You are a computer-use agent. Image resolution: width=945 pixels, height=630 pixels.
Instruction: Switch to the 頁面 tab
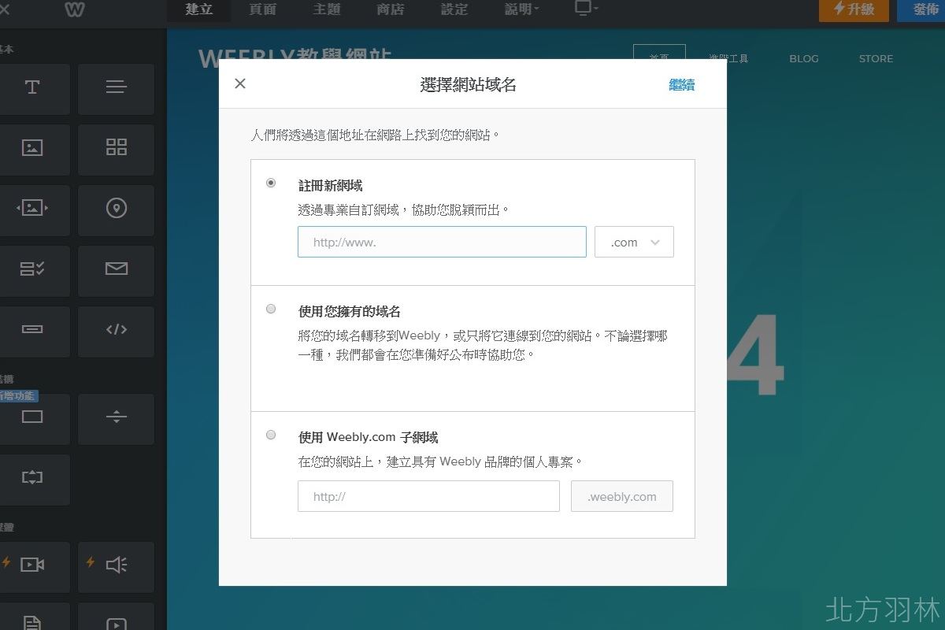tap(263, 9)
